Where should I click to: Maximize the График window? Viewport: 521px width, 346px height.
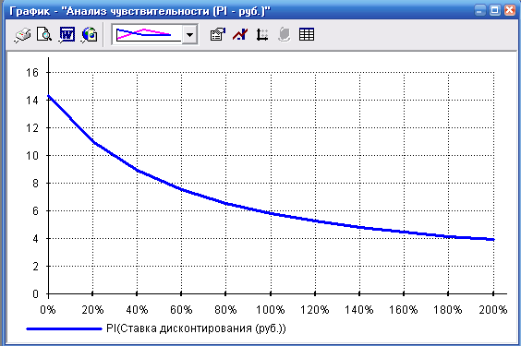[x=495, y=11]
